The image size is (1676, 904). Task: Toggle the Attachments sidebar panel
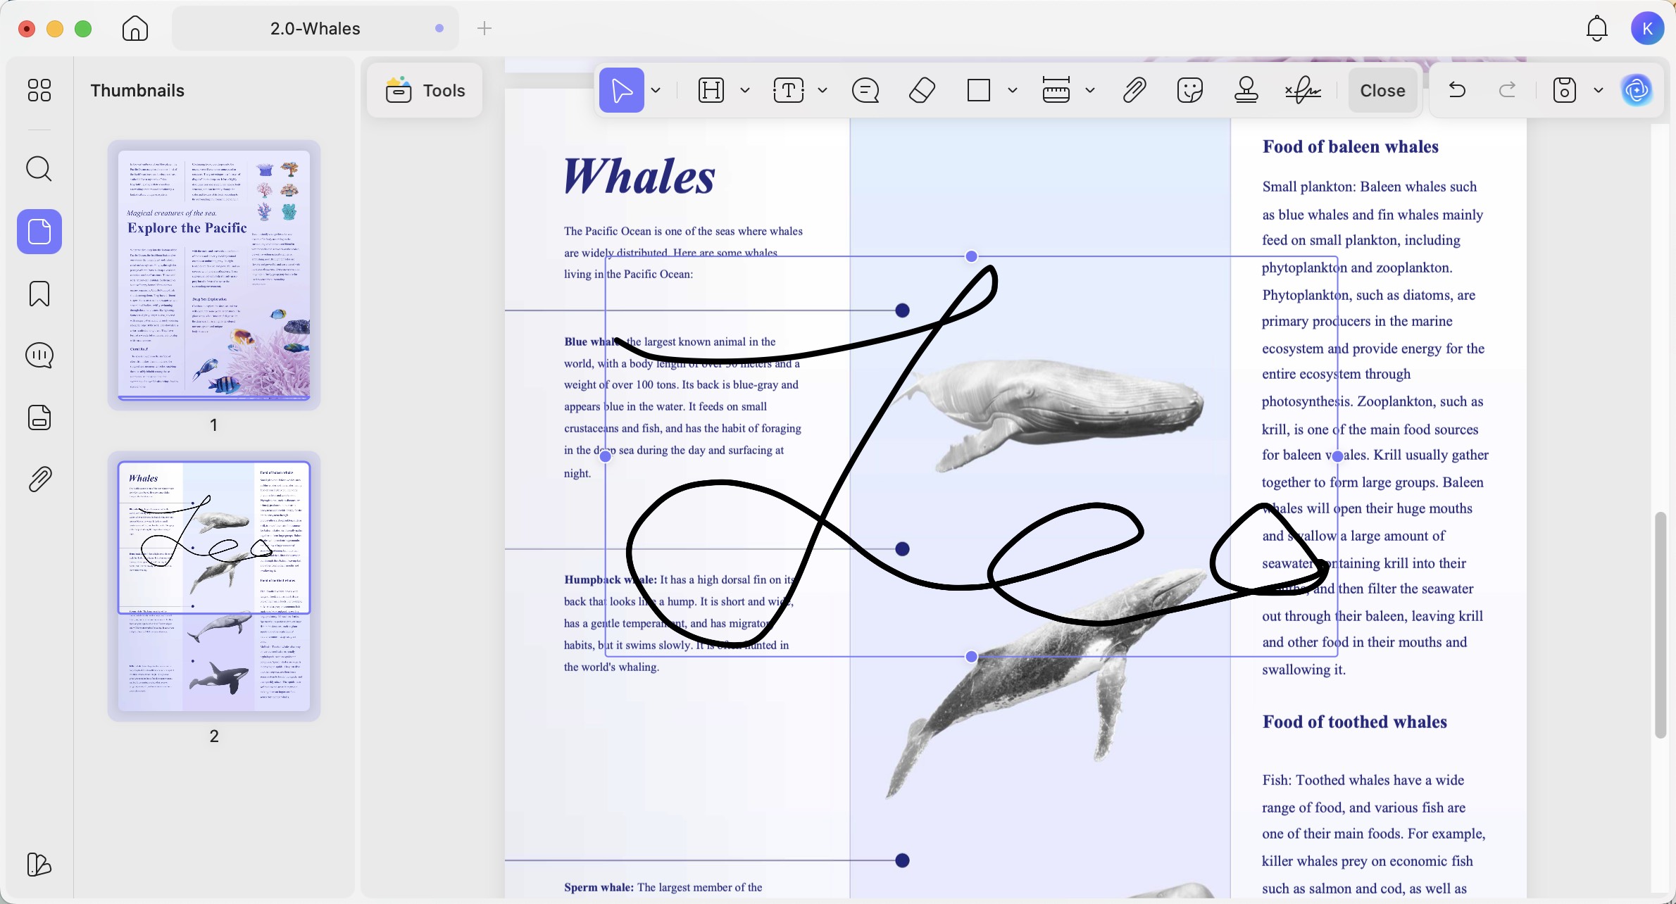[39, 479]
